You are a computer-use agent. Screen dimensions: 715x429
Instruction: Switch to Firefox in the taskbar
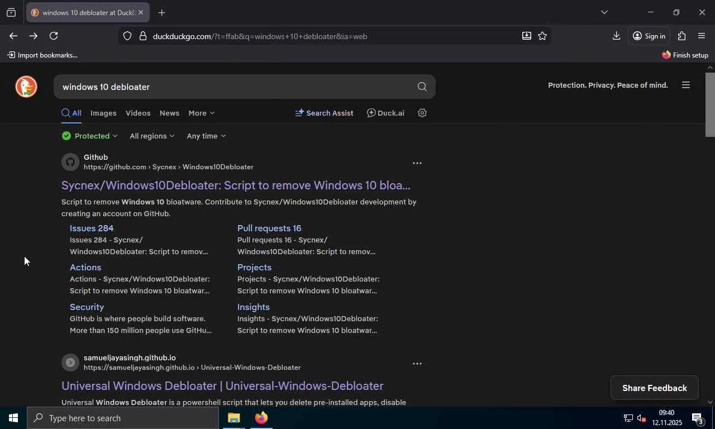click(x=261, y=418)
